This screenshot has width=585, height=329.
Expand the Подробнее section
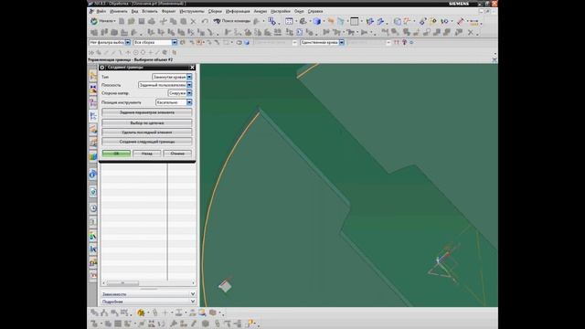pos(148,302)
